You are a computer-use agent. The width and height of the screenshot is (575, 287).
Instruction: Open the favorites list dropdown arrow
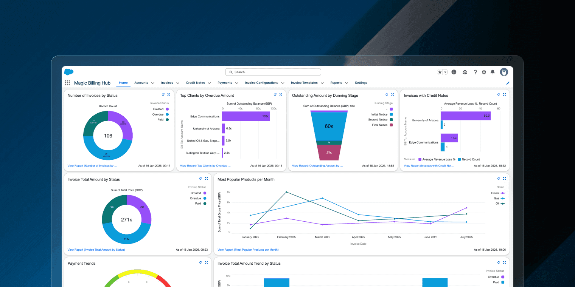[x=445, y=72]
